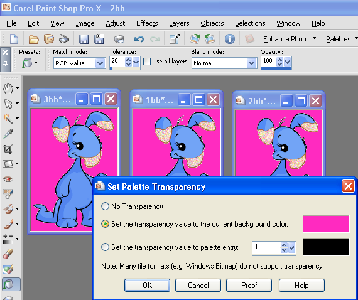The image size is (358, 300).
Task: Confirm the dialog with OK
Action: [147, 285]
